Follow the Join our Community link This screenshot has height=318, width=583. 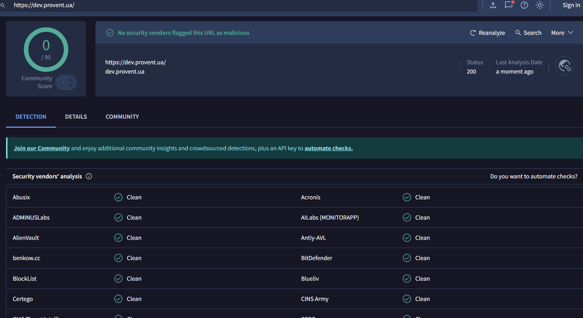(42, 148)
